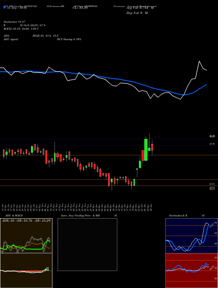218x288 pixels.
Task: Open the blue Stochastics mini chart
Action: 191,236
